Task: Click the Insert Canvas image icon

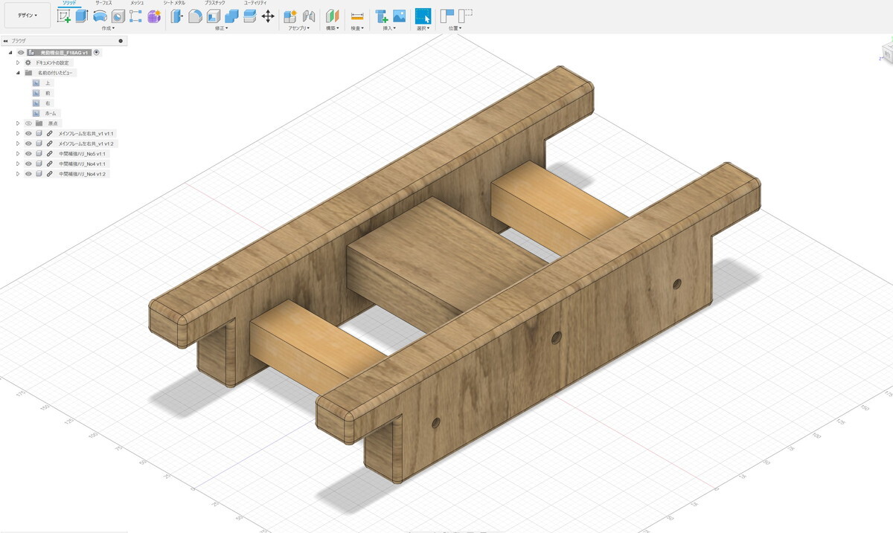Action: tap(400, 16)
